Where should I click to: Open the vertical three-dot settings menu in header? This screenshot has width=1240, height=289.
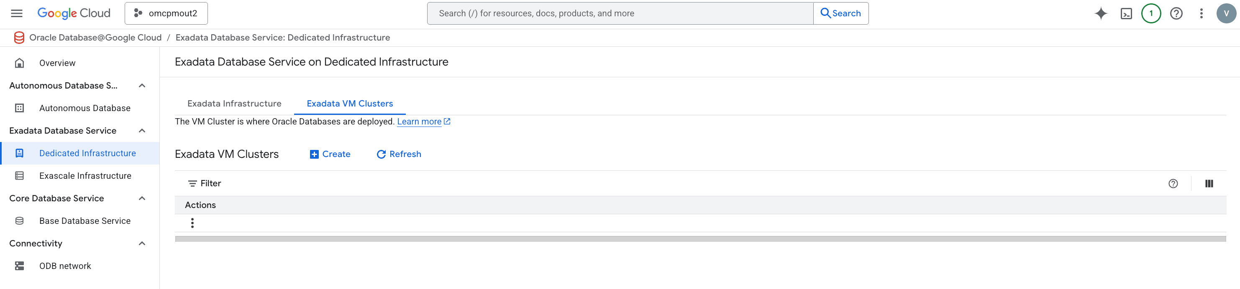tap(1201, 13)
